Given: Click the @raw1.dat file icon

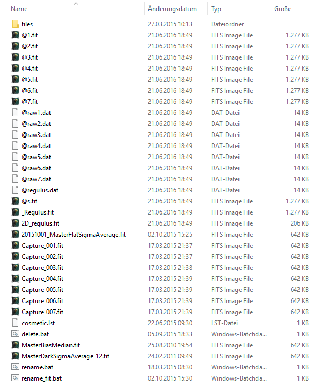Looking at the screenshot, I should pos(15,113).
